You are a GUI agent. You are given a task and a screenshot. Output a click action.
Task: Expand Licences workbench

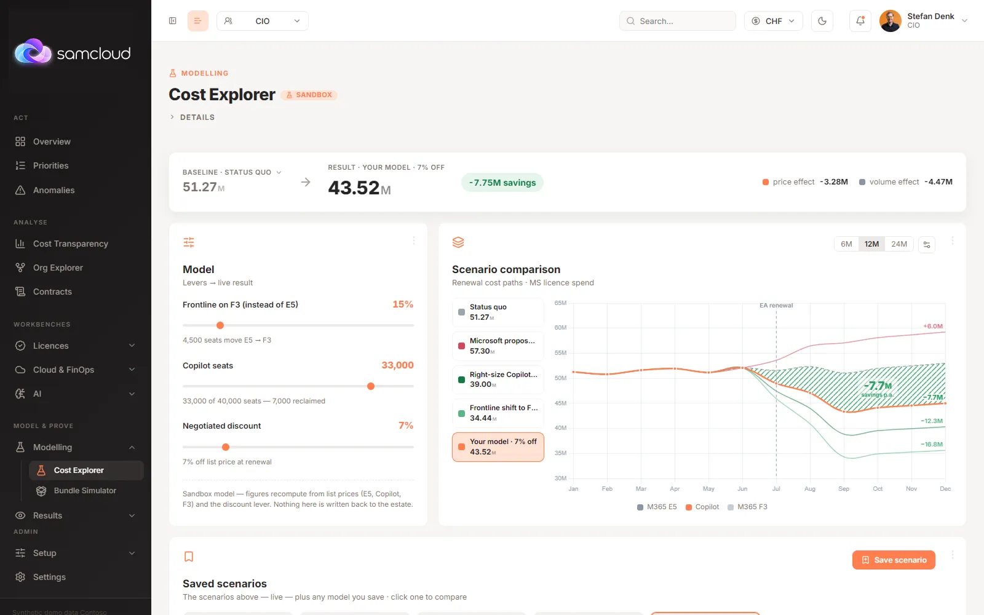75,346
